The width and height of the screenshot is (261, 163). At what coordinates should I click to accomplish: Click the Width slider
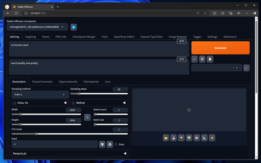pyautogui.click(x=46, y=114)
